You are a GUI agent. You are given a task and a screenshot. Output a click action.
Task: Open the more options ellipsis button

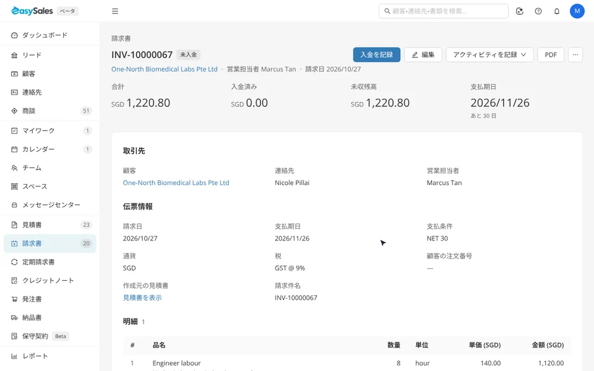tap(575, 54)
